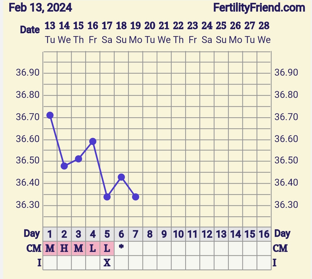Select the 36.48 data point on Feb 14
This screenshot has height=279, width=312.
pyautogui.click(x=64, y=166)
